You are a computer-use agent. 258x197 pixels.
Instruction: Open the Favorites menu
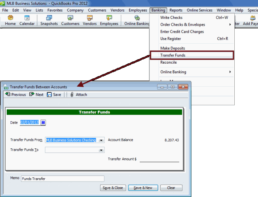coord(55,10)
